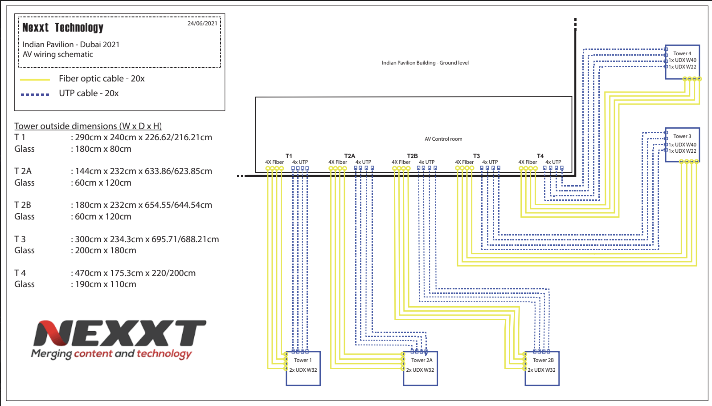Click the yellow fiber optic legend line
The width and height of the screenshot is (712, 406).
coord(35,80)
